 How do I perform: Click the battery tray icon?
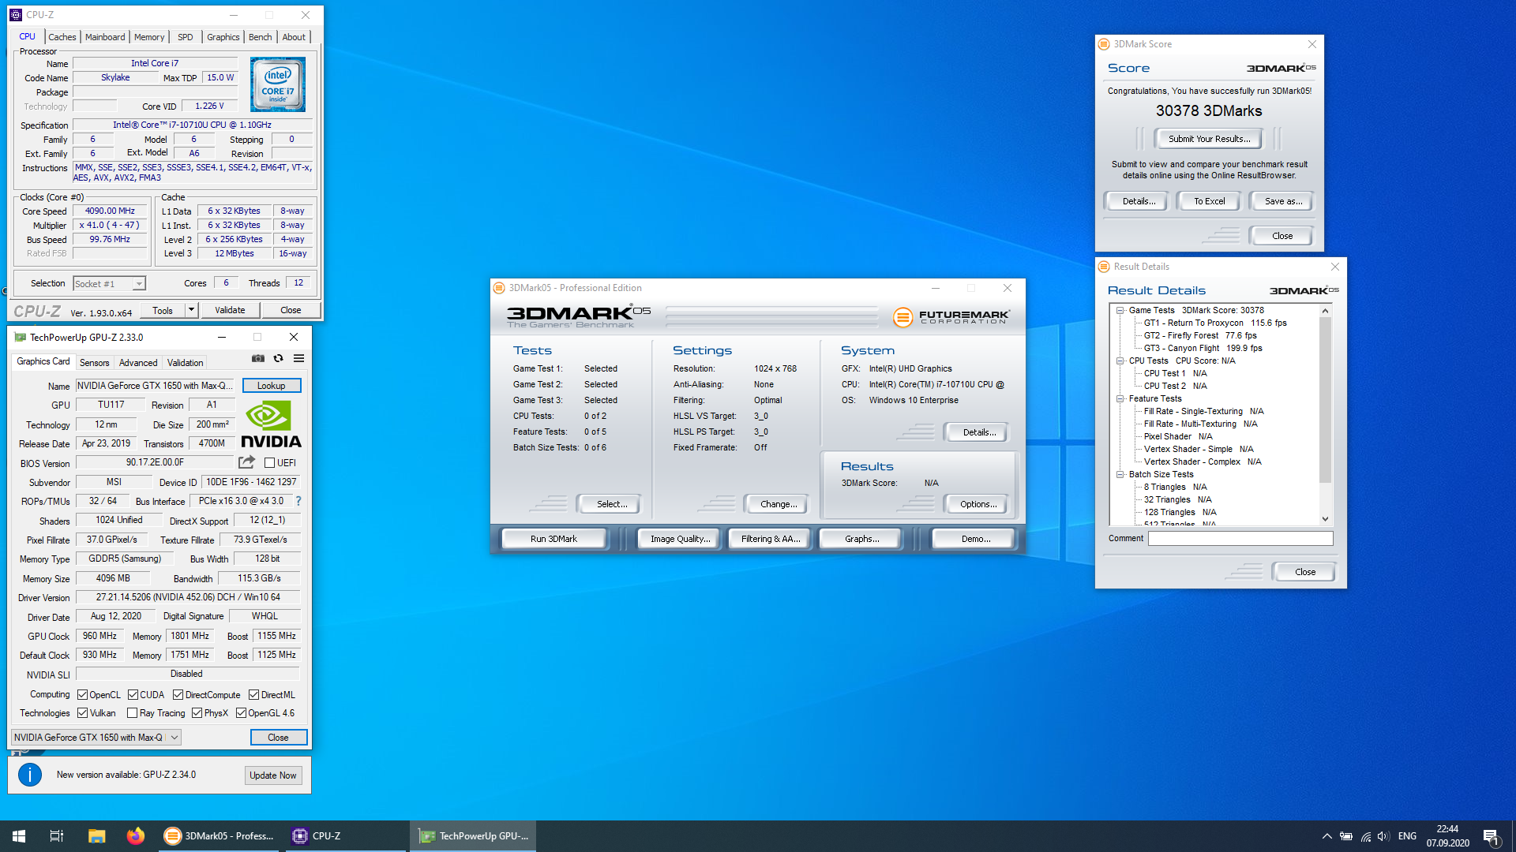click(1346, 836)
